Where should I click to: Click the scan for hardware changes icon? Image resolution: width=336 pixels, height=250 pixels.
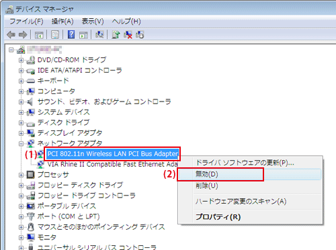(99, 34)
